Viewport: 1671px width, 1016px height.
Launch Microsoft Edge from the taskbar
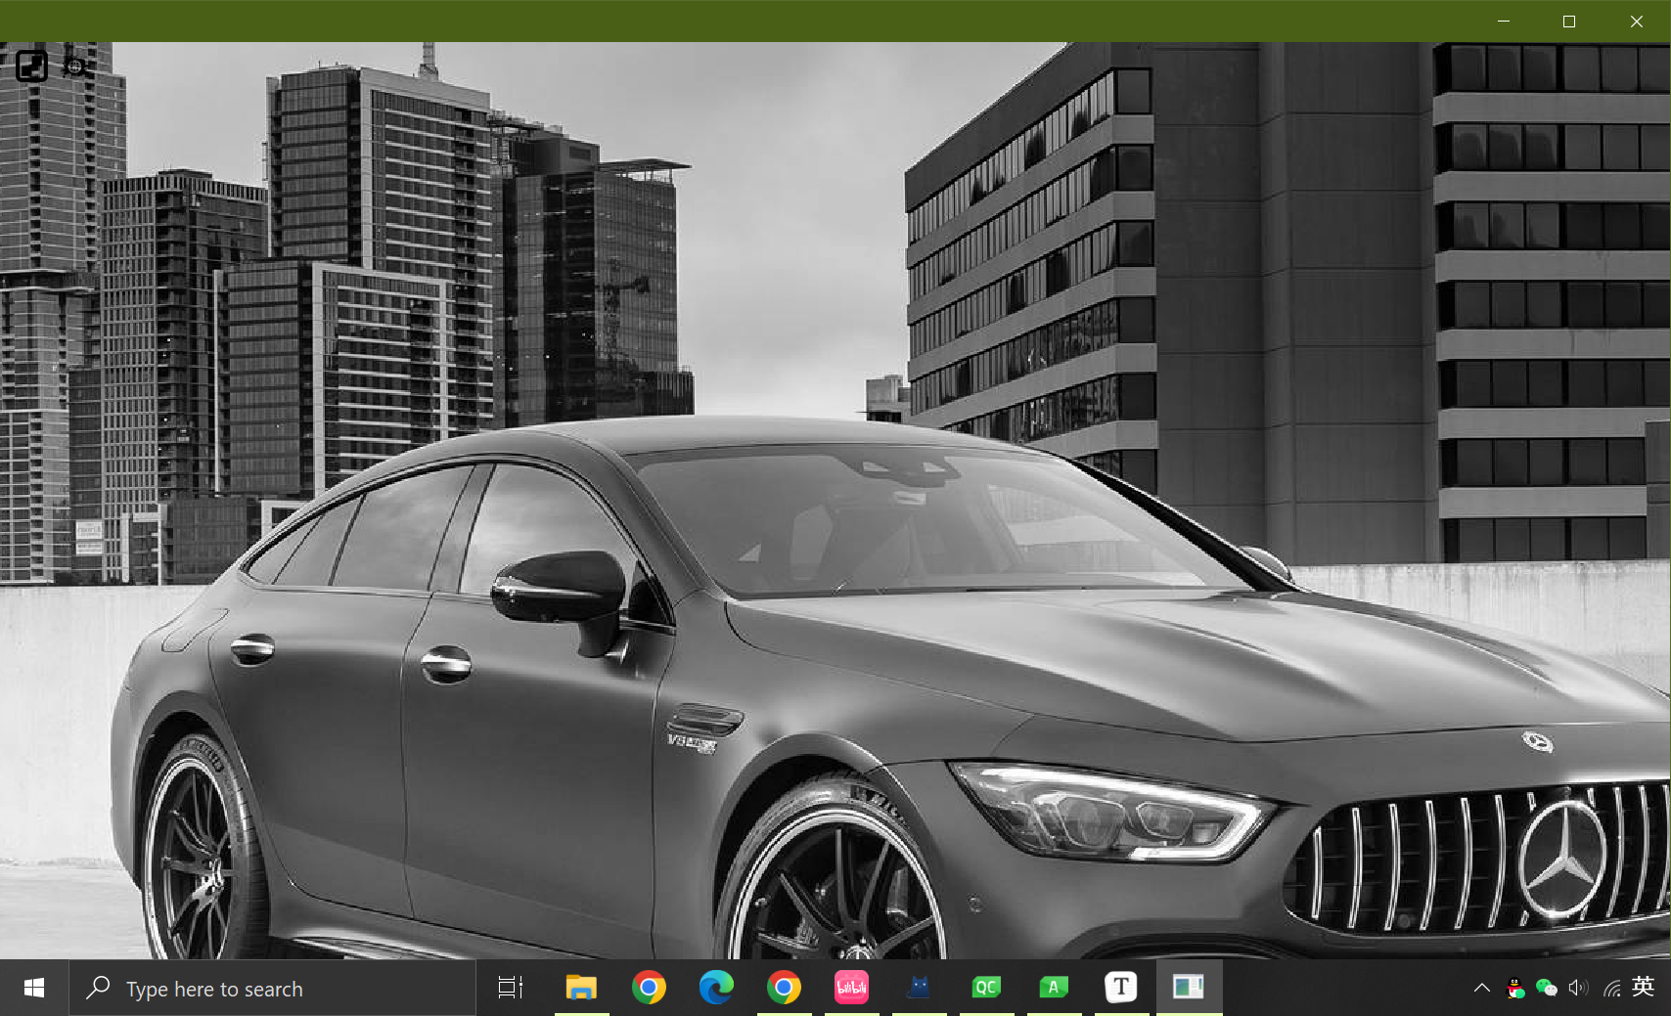tap(716, 989)
